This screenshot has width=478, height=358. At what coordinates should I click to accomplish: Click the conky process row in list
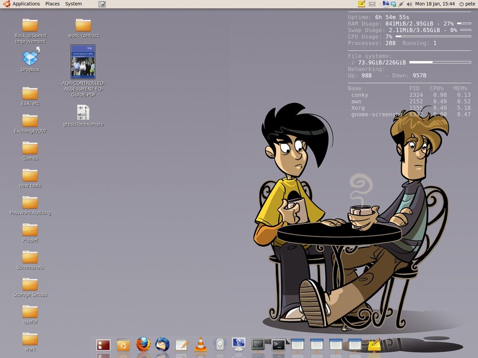click(x=410, y=95)
